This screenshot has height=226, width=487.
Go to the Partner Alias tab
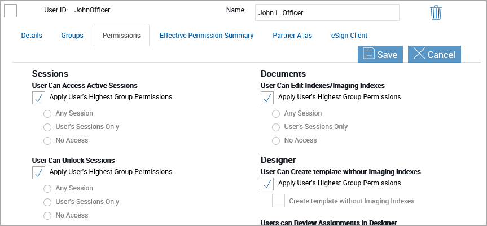[292, 36]
